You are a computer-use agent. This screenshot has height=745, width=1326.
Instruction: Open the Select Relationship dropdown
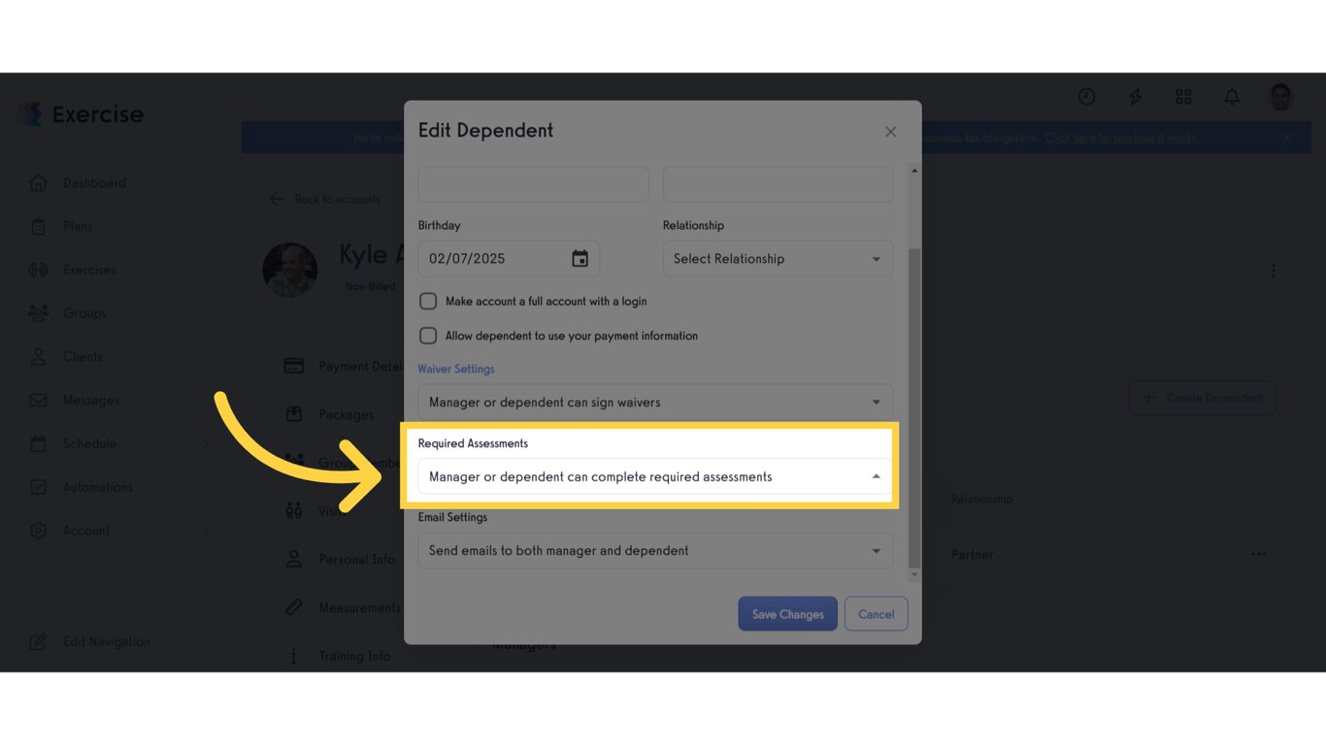click(x=777, y=258)
